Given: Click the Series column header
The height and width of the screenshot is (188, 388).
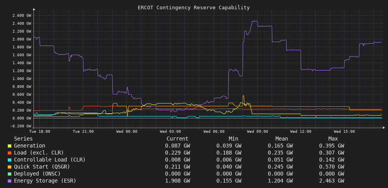Looking at the screenshot, I should pyautogui.click(x=23, y=139).
